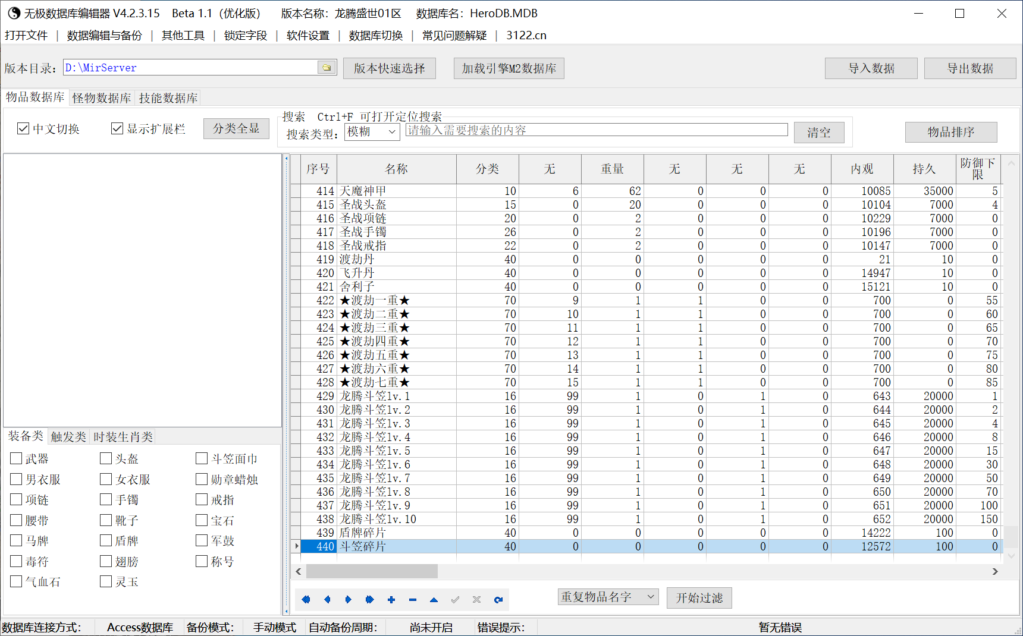1023x636 pixels.
Task: Click the 物品排序 button
Action: tap(951, 132)
